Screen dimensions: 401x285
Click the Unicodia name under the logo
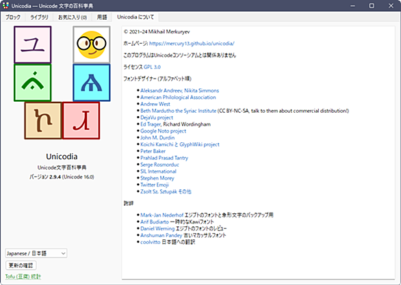point(62,157)
